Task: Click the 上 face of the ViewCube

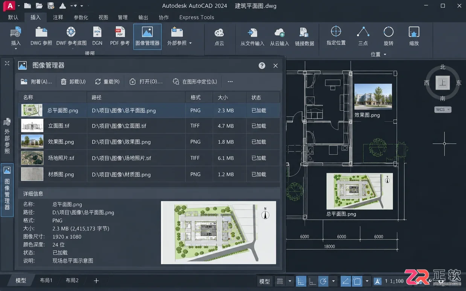Action: pos(443,83)
